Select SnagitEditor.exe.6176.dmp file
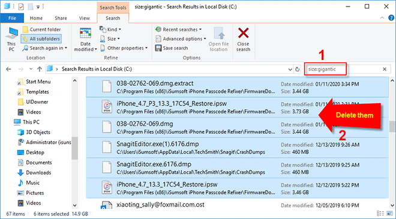The height and width of the screenshot is (219, 396). (237, 168)
